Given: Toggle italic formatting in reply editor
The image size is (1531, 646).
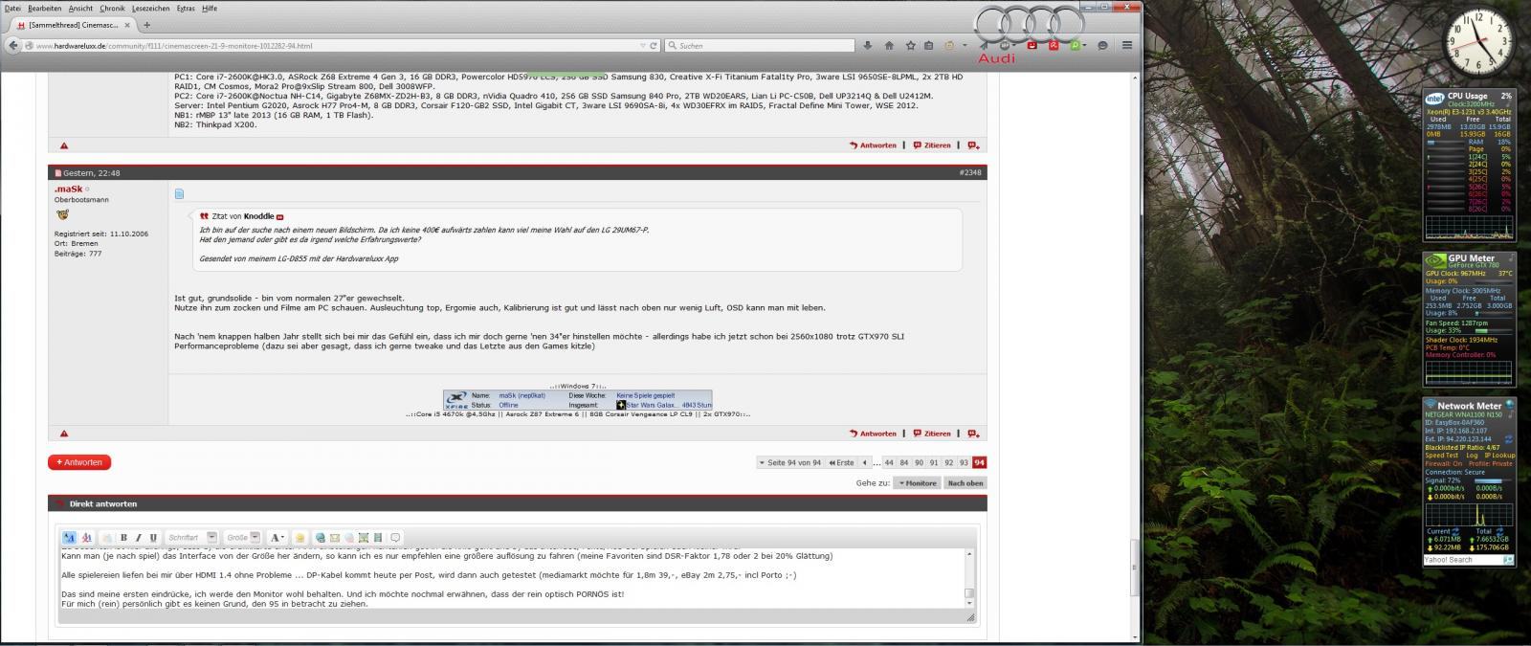Looking at the screenshot, I should tap(138, 538).
